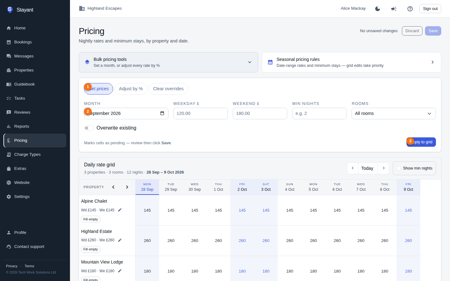Page properties list backward arrow
The image size is (450, 281).
113,187
